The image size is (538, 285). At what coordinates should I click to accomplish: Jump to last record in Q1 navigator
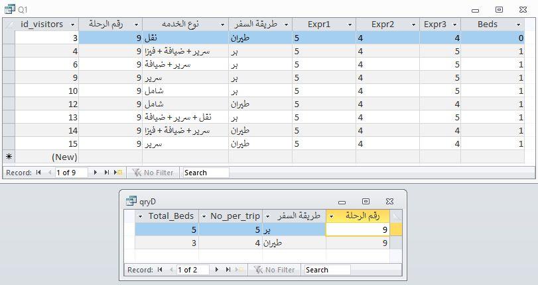(107, 173)
